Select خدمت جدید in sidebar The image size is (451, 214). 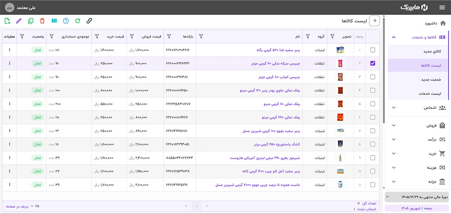tap(418, 80)
